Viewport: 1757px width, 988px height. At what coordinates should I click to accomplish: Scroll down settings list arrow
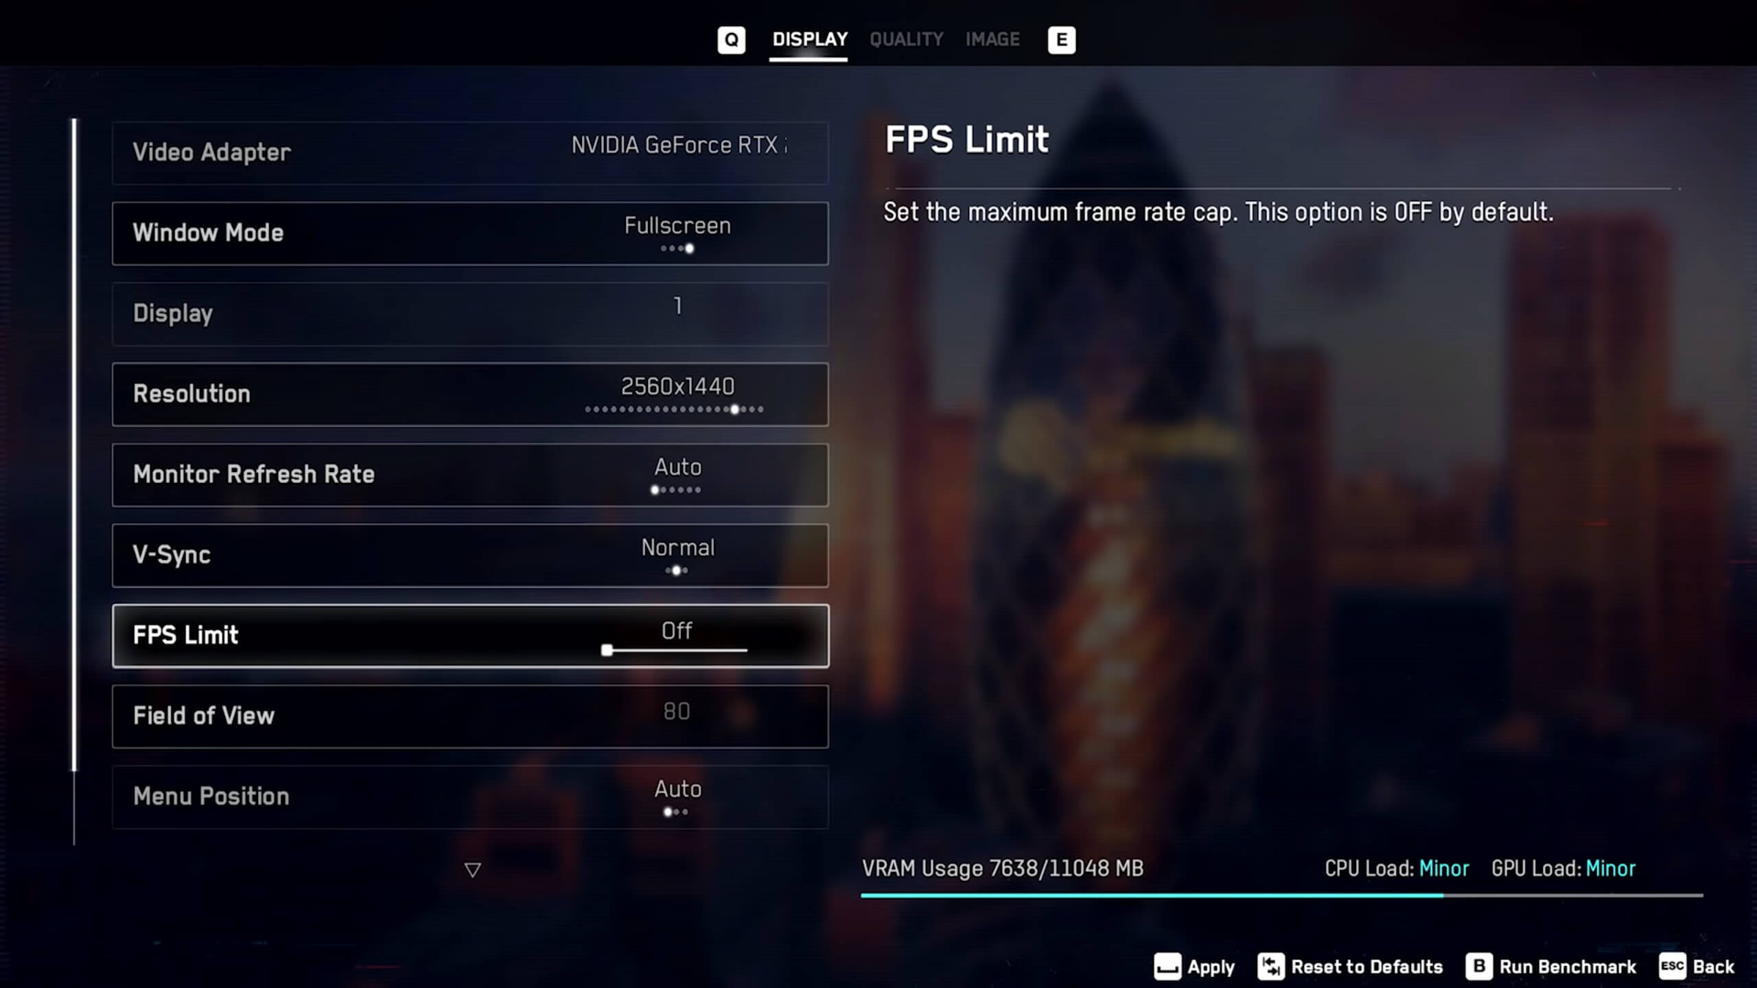[x=471, y=869]
